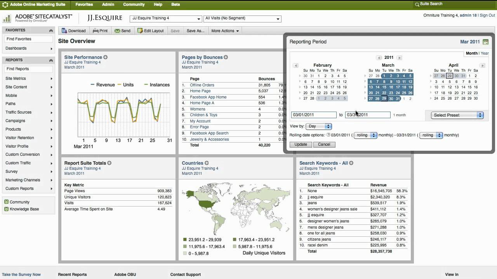497x279 pixels.
Task: Open the More Actions dropdown
Action: [x=225, y=31]
